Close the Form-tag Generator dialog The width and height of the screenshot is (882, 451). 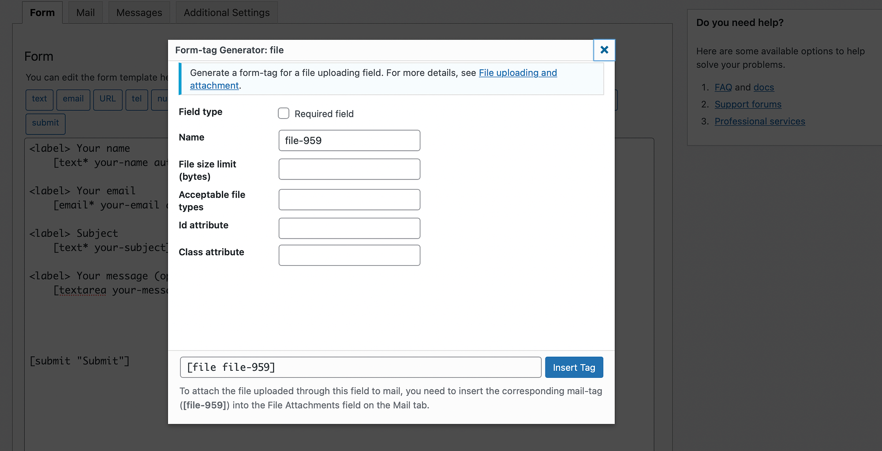click(x=604, y=50)
